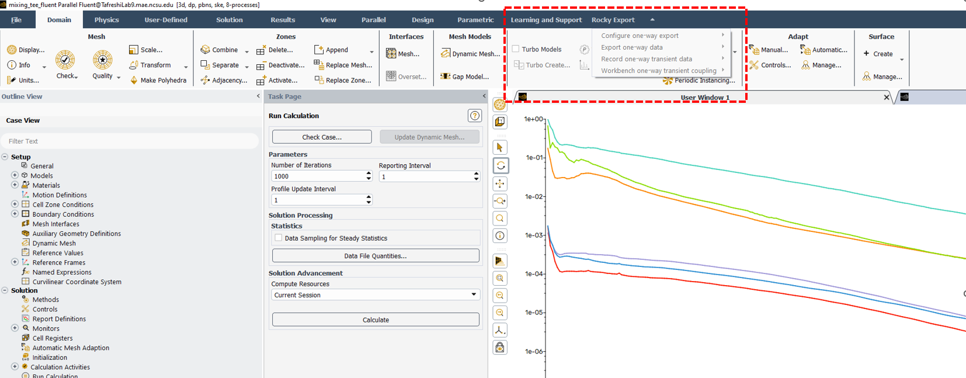Click the Filter Text search field
The image size is (966, 378).
130,141
